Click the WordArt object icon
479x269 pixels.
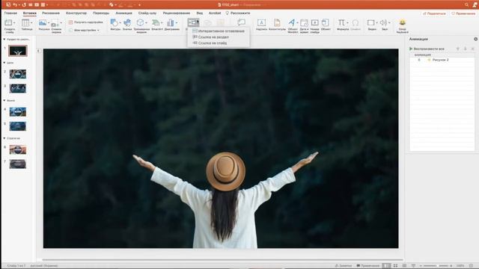(x=292, y=23)
